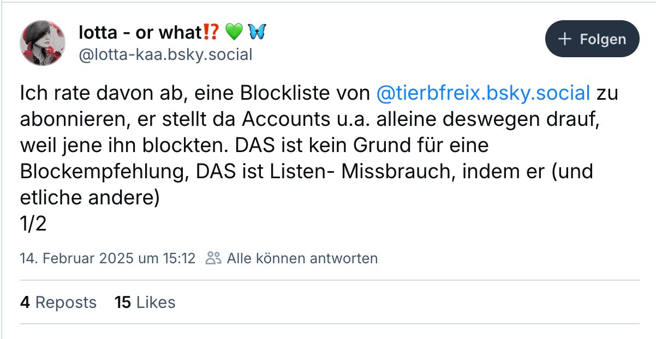656x339 pixels.
Task: View the 15 Likes list
Action: coord(145,302)
